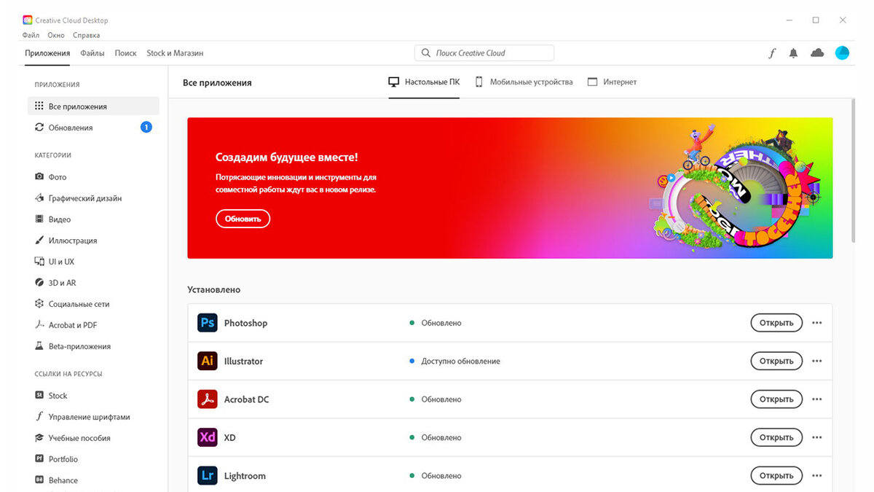Click the search magnifier icon

426,53
